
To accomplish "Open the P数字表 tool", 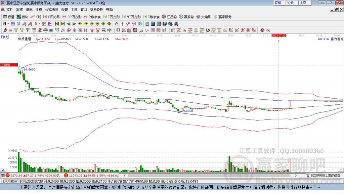I will [92, 17].
